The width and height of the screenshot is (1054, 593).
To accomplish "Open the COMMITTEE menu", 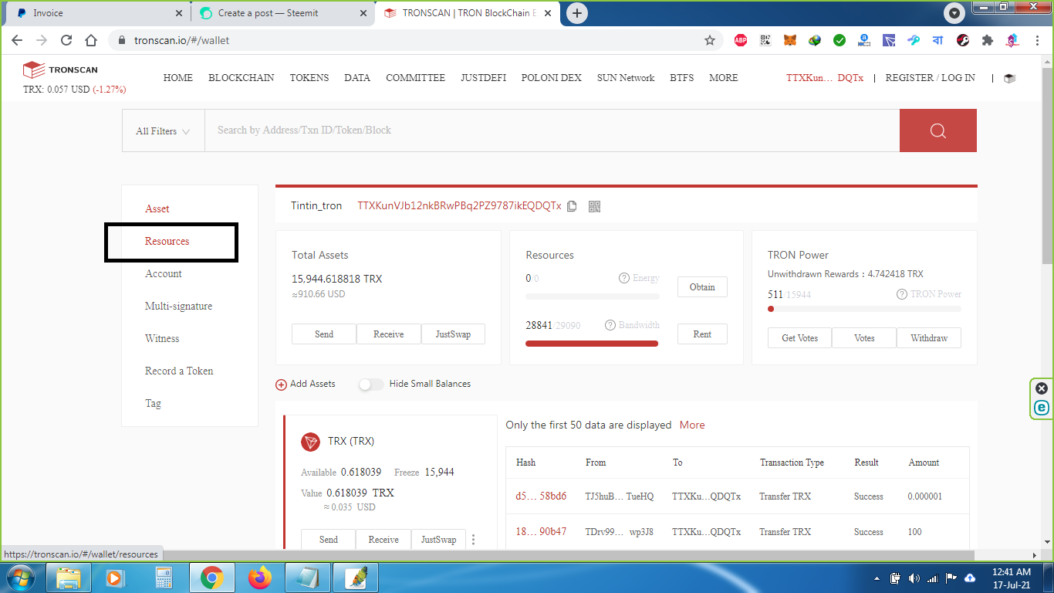I will (x=416, y=78).
